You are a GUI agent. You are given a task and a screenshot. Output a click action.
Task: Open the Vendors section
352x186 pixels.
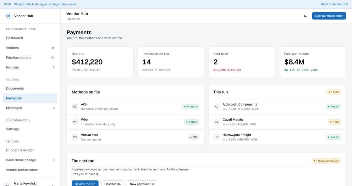[x=30, y=48]
